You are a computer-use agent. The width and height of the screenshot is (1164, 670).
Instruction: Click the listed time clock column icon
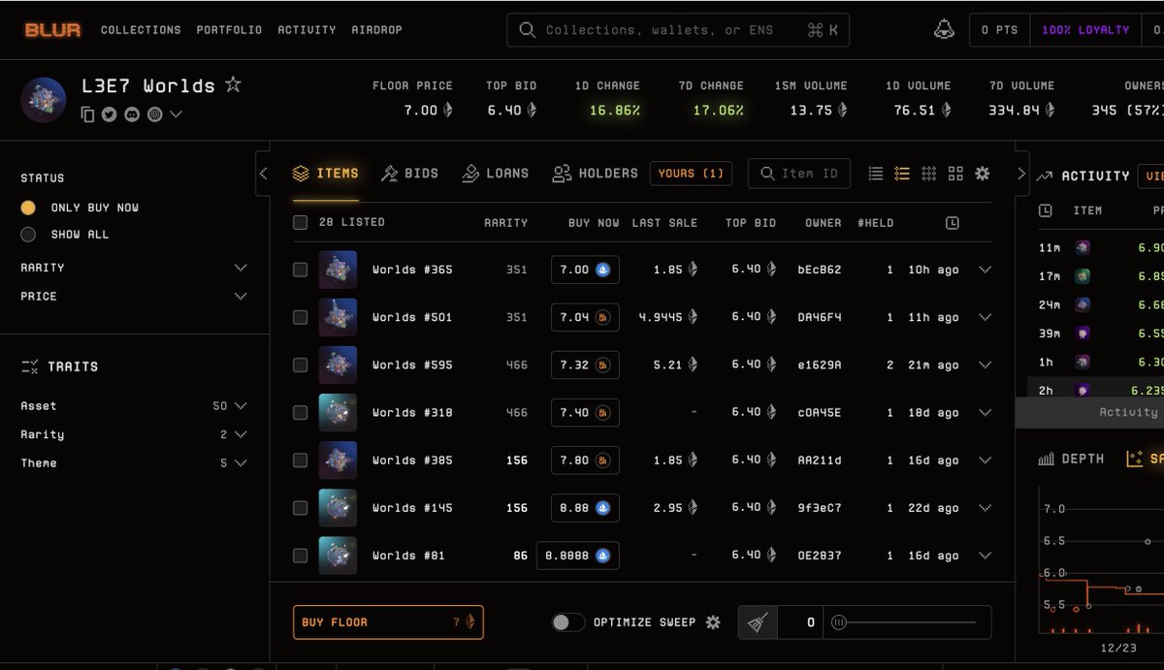pos(953,223)
